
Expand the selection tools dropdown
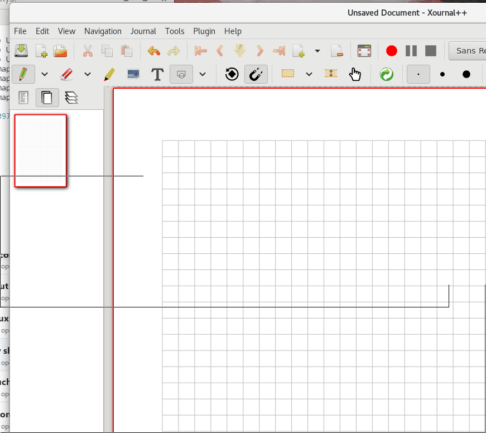309,74
